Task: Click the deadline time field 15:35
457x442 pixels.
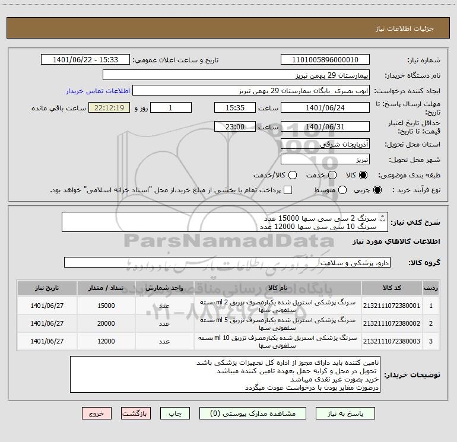Action: [x=235, y=107]
